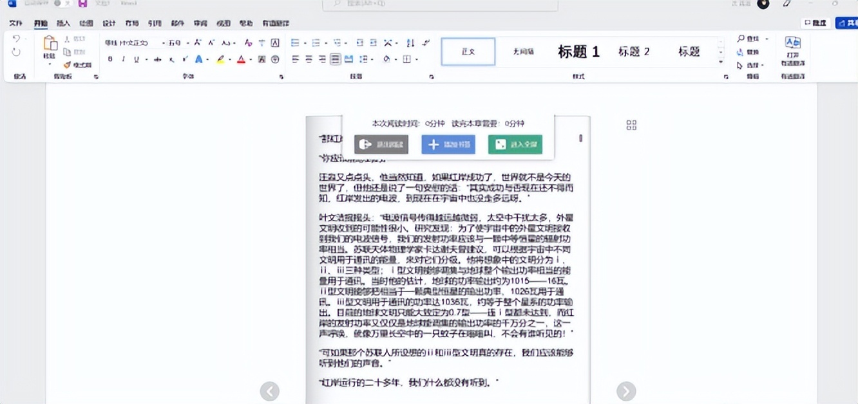Image resolution: width=858 pixels, height=404 pixels.
Task: Click the Multilevel List icon
Action: pos(337,43)
